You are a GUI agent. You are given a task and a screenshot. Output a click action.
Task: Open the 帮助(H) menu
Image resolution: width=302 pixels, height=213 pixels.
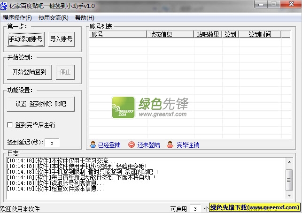pos(85,18)
